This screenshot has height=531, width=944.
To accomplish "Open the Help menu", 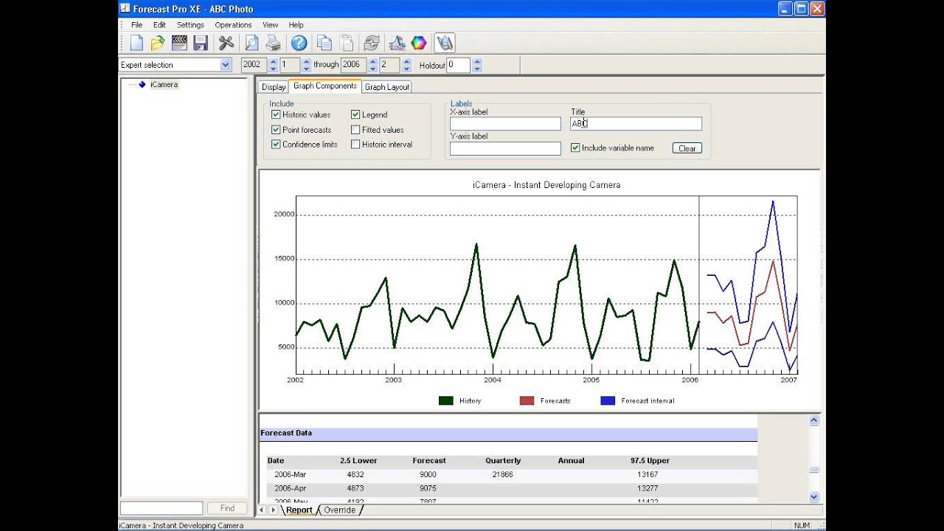I will tap(296, 25).
